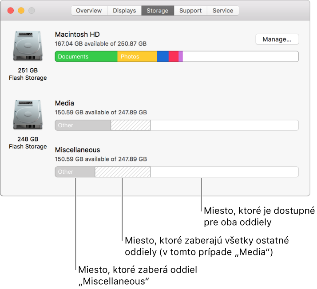Click the striped segment in Miscellaneous bar
Image resolution: width=317 pixels, height=289 pixels.
(x=123, y=172)
